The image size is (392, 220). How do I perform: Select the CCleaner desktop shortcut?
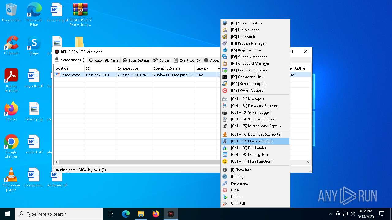pos(11,46)
